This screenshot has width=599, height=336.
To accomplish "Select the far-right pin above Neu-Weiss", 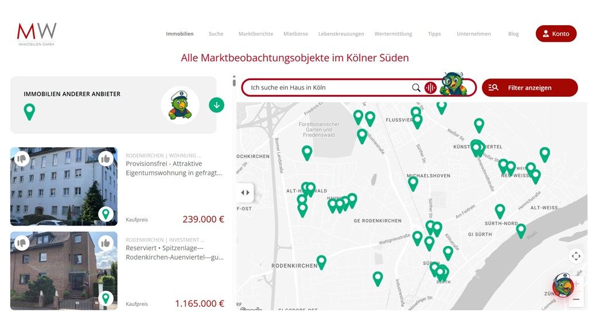I will pos(544,155).
